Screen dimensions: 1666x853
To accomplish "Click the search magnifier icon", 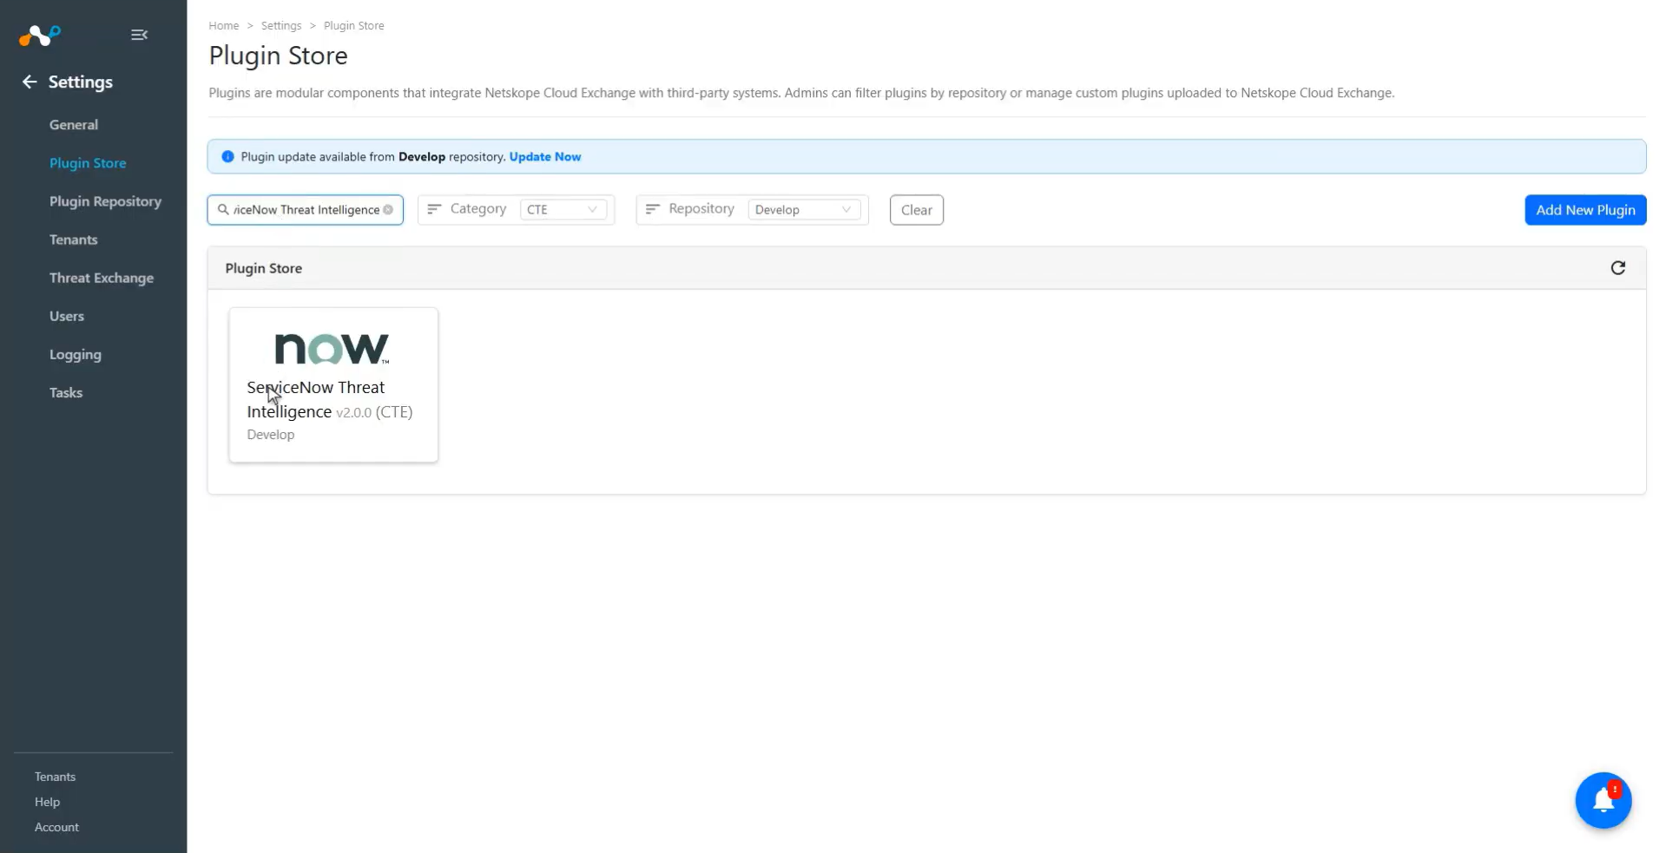I will click(x=223, y=209).
